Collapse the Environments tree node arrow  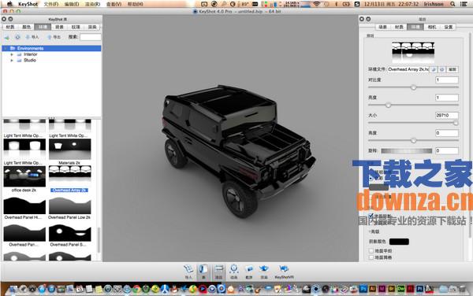pos(6,48)
